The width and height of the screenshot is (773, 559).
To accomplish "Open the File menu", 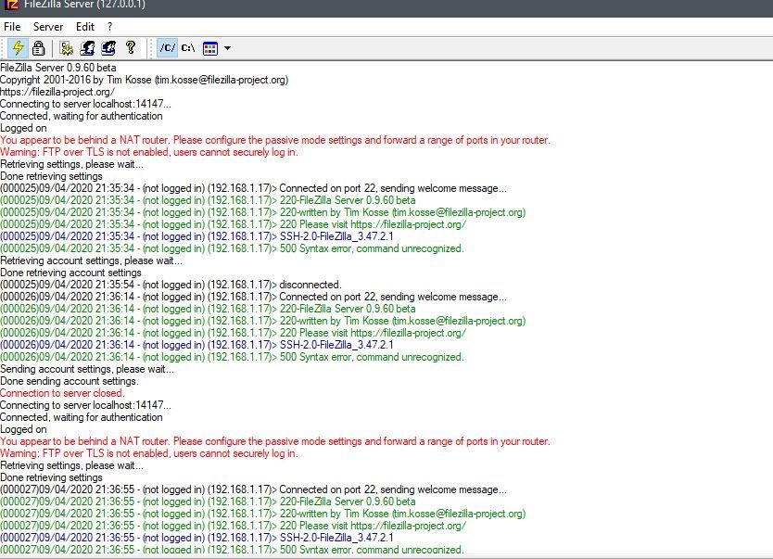I will point(12,27).
